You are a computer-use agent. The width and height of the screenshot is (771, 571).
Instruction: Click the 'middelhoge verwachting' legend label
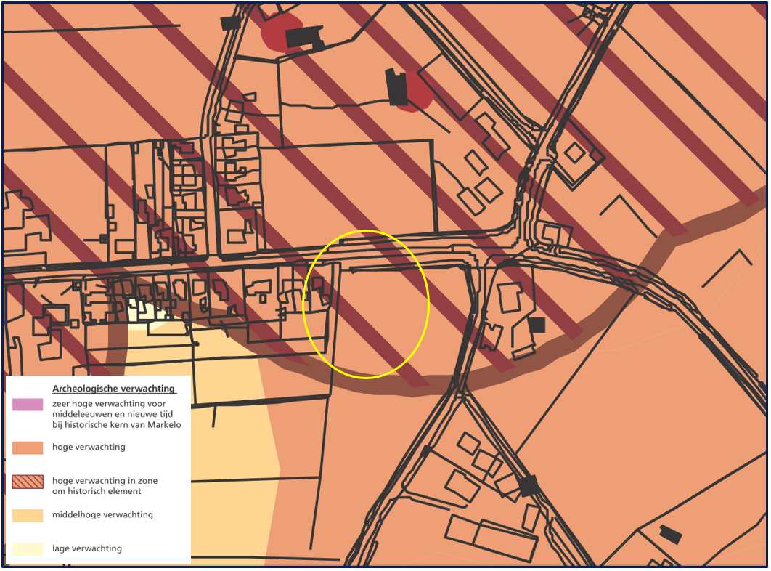(103, 515)
